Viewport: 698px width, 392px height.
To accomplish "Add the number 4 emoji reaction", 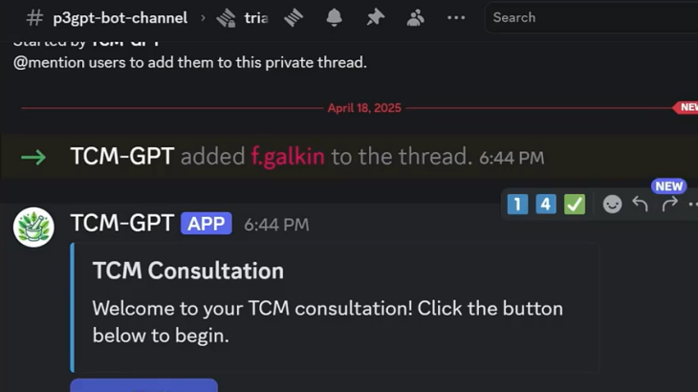I will click(x=546, y=205).
